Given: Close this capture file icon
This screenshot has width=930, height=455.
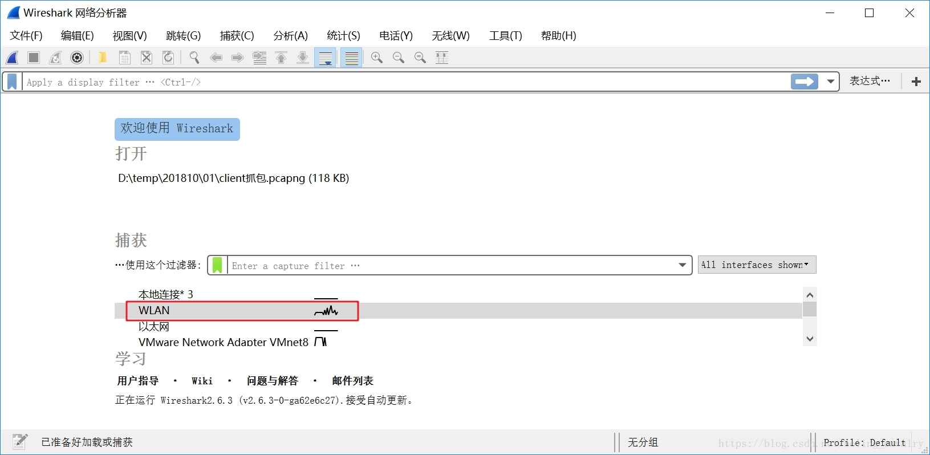Looking at the screenshot, I should pos(147,58).
